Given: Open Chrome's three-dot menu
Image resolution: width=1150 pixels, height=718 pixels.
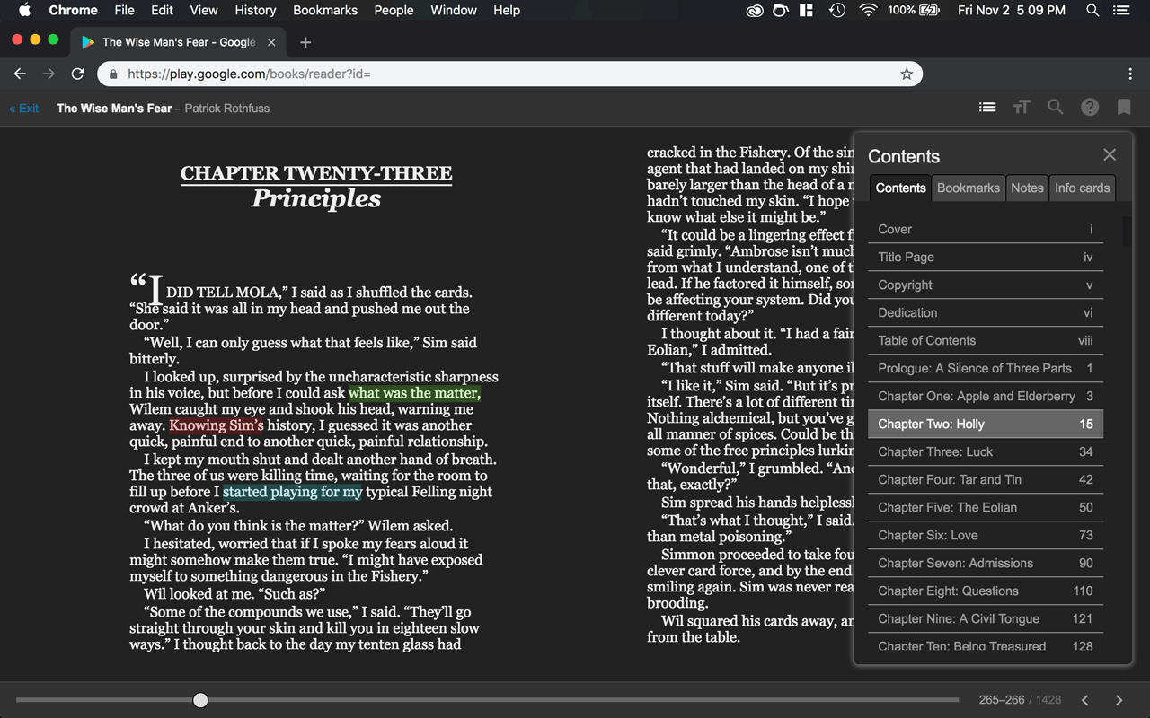Looking at the screenshot, I should (1130, 74).
